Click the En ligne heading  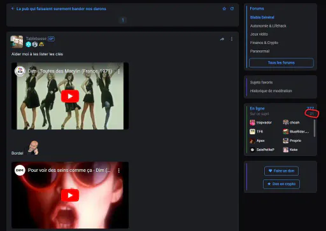257,108
